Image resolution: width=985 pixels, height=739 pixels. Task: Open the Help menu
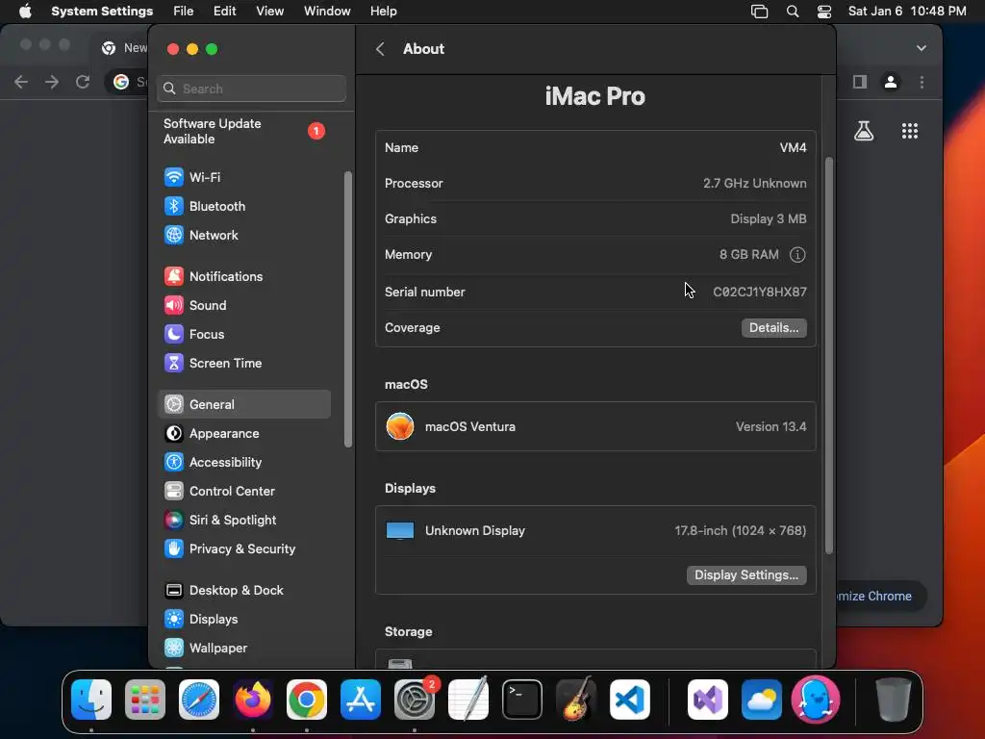pyautogui.click(x=383, y=12)
